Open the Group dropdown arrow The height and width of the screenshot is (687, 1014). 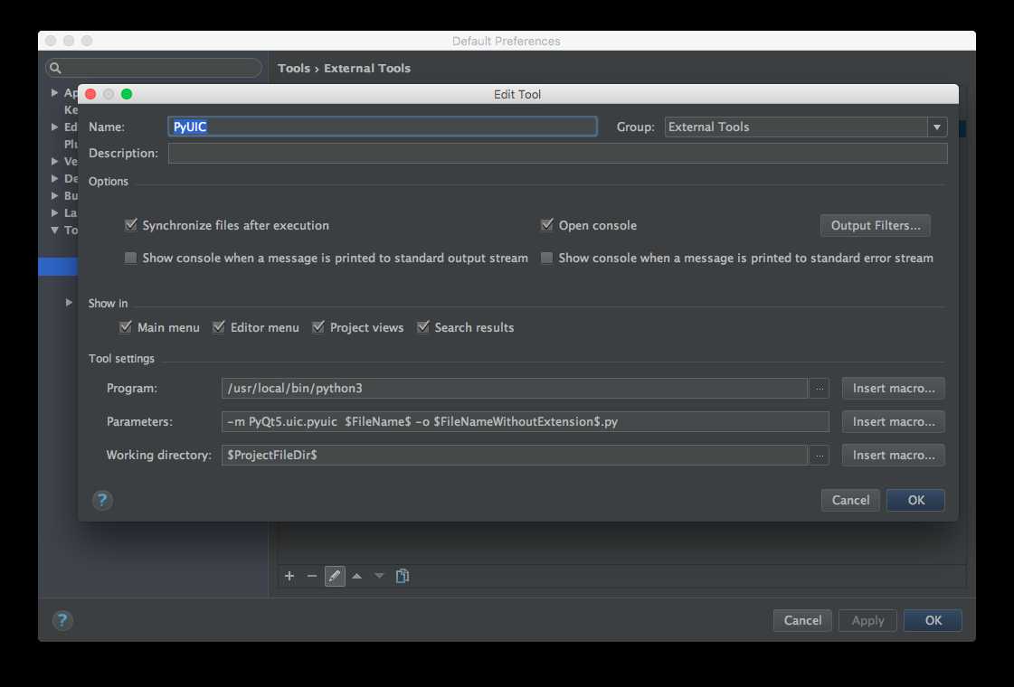[x=937, y=127]
